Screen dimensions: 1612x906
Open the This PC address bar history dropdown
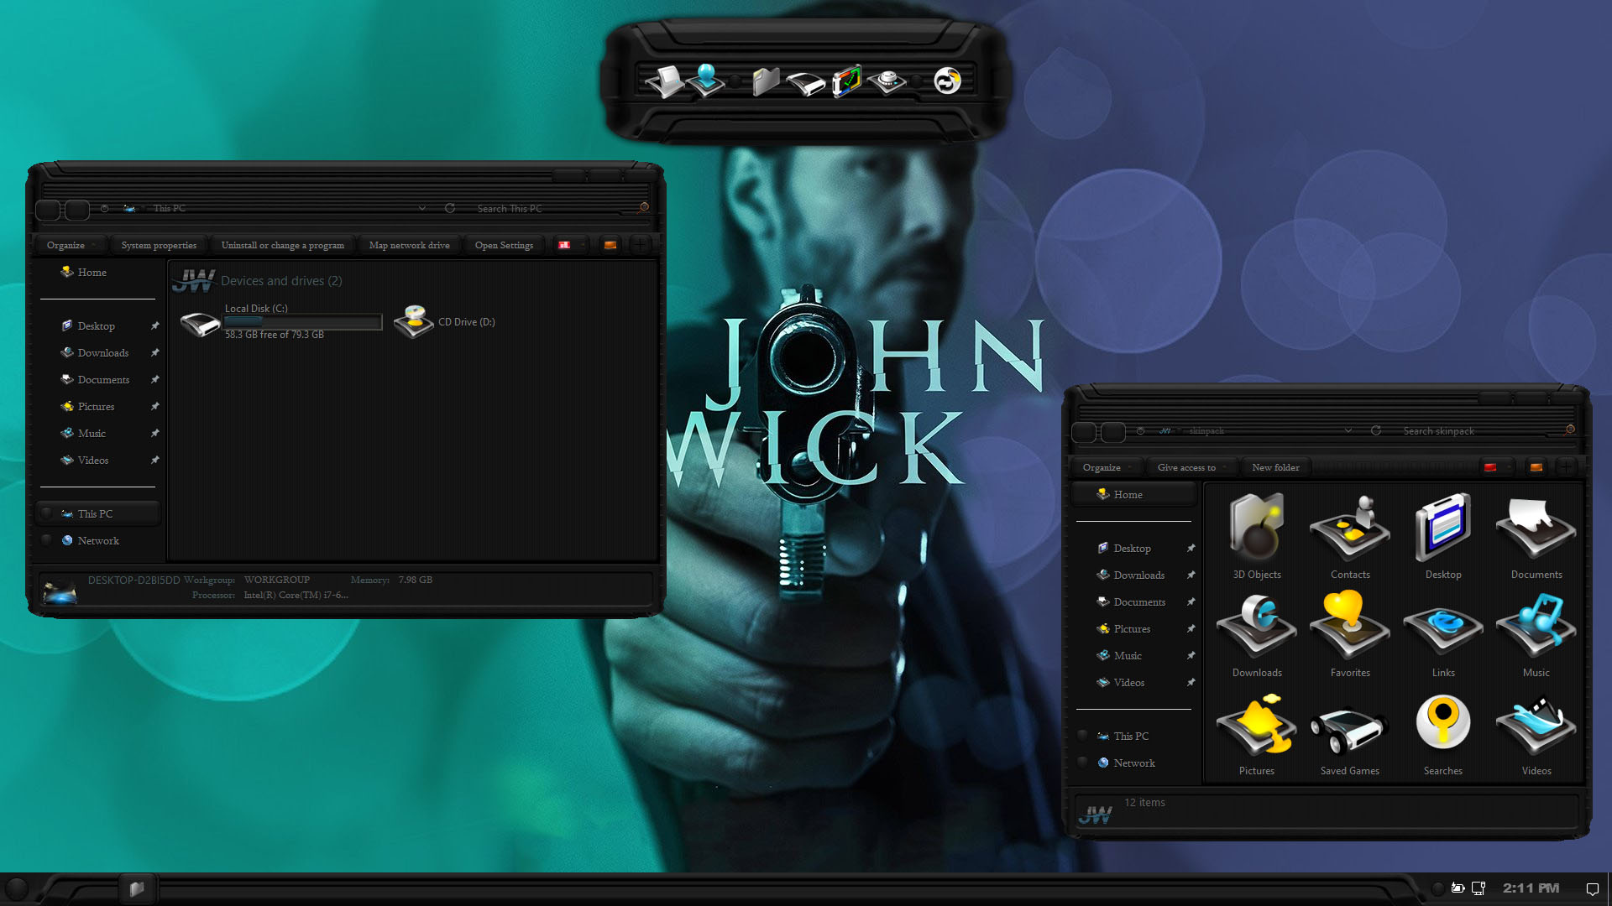(x=421, y=208)
